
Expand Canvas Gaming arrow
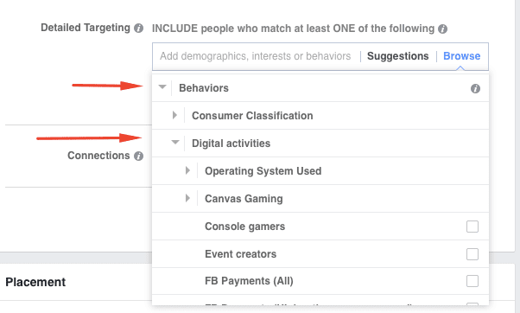[x=187, y=198]
